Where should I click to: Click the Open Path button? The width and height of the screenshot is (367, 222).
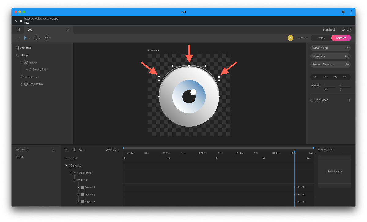tap(331, 56)
